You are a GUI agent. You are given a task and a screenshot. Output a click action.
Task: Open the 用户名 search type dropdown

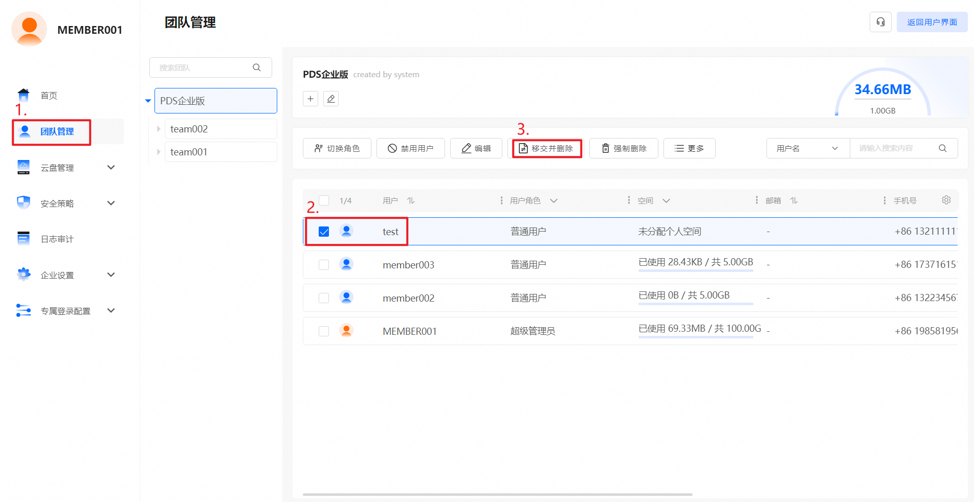click(808, 148)
